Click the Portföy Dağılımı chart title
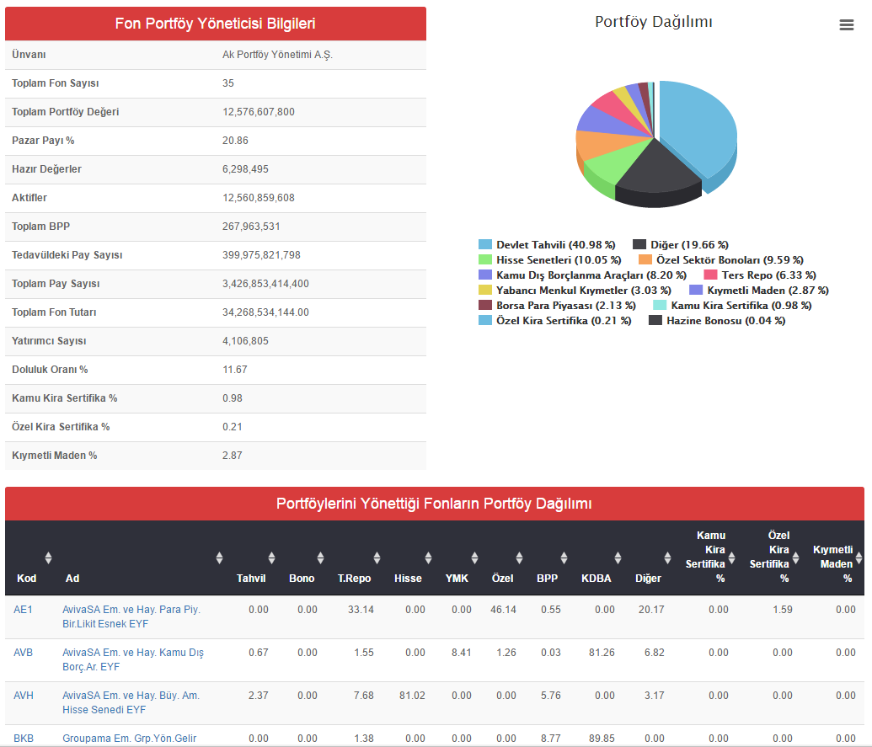872x747 pixels. (654, 22)
